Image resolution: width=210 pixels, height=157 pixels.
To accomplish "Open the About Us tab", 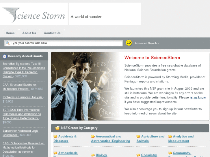I will tap(29, 33).
